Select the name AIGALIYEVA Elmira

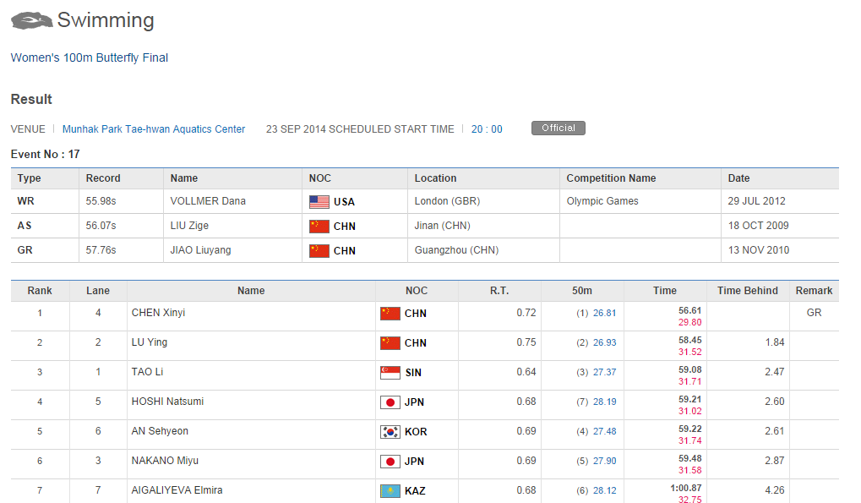(177, 490)
